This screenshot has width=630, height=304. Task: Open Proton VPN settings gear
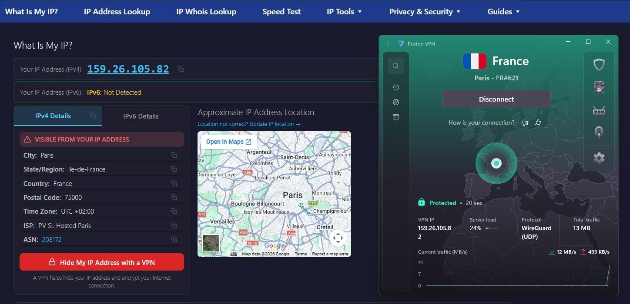click(599, 158)
